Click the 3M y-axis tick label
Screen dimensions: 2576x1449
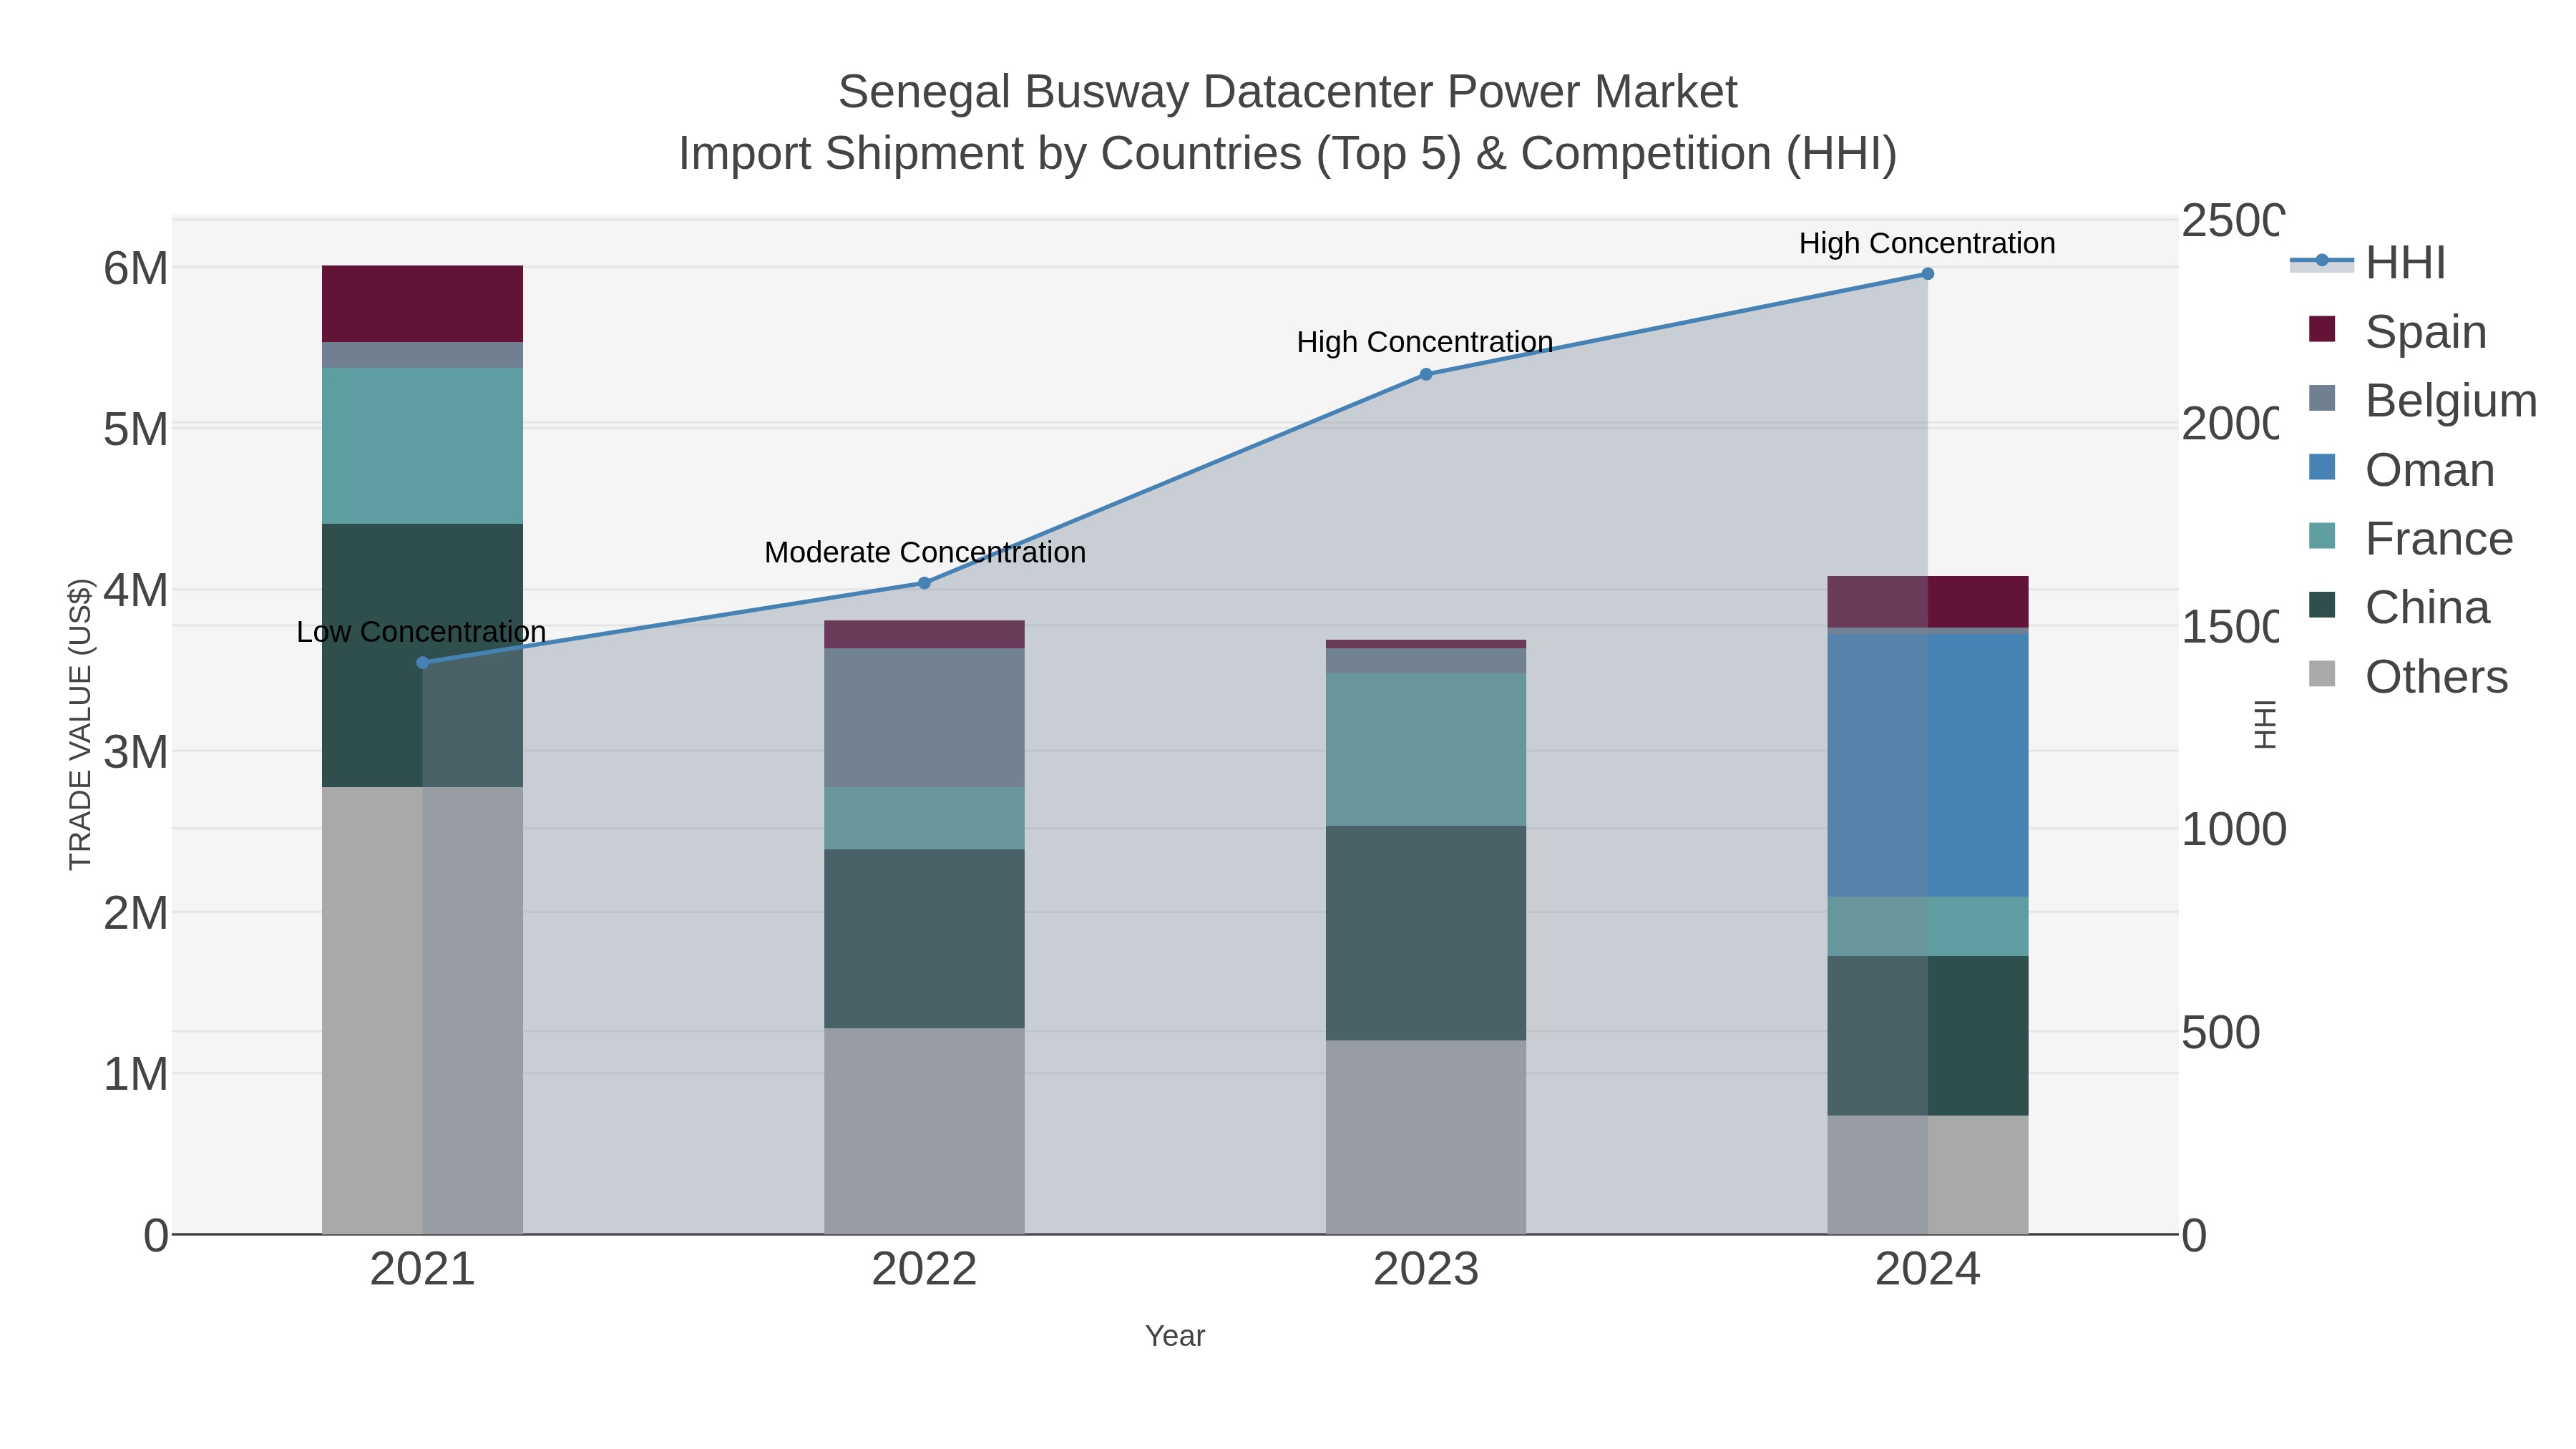(x=136, y=752)
